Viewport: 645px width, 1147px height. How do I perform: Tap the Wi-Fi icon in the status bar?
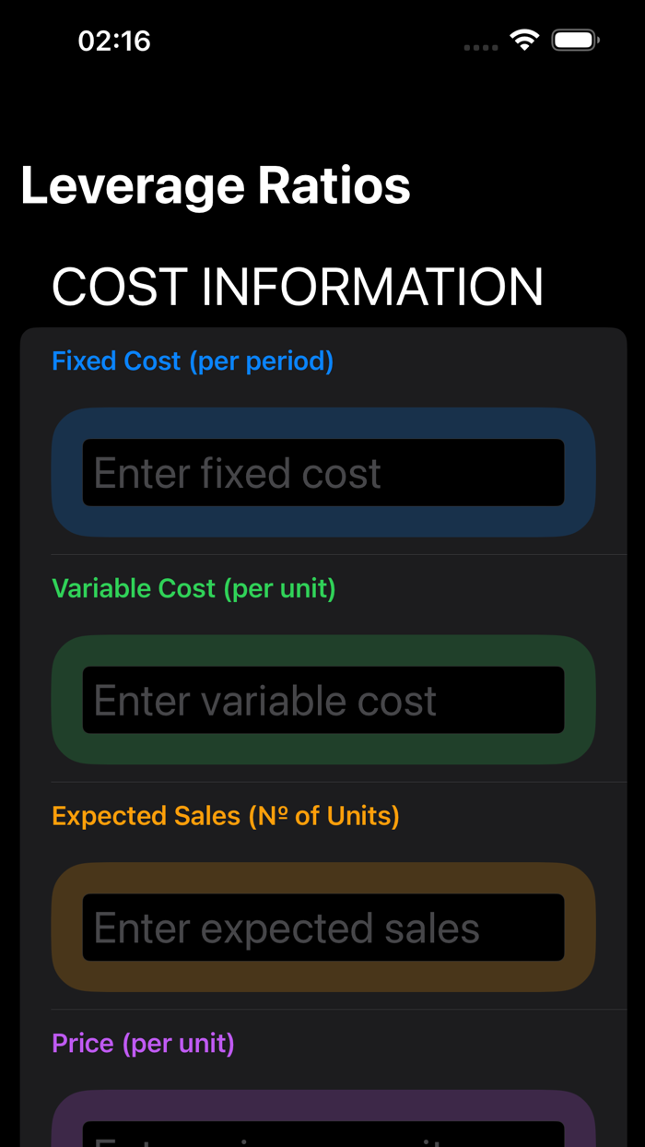tap(523, 40)
